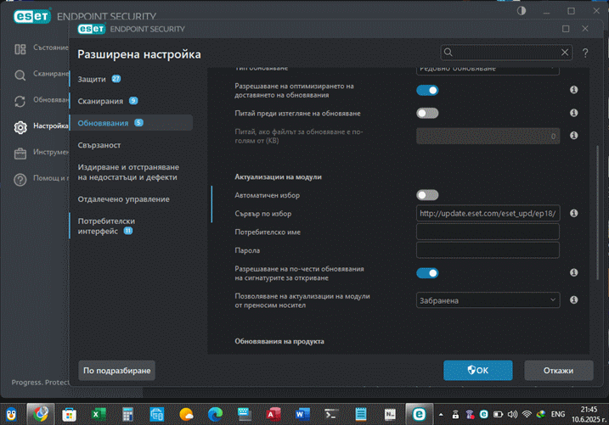
Task: Show info for more frequent signature updates
Action: [573, 272]
